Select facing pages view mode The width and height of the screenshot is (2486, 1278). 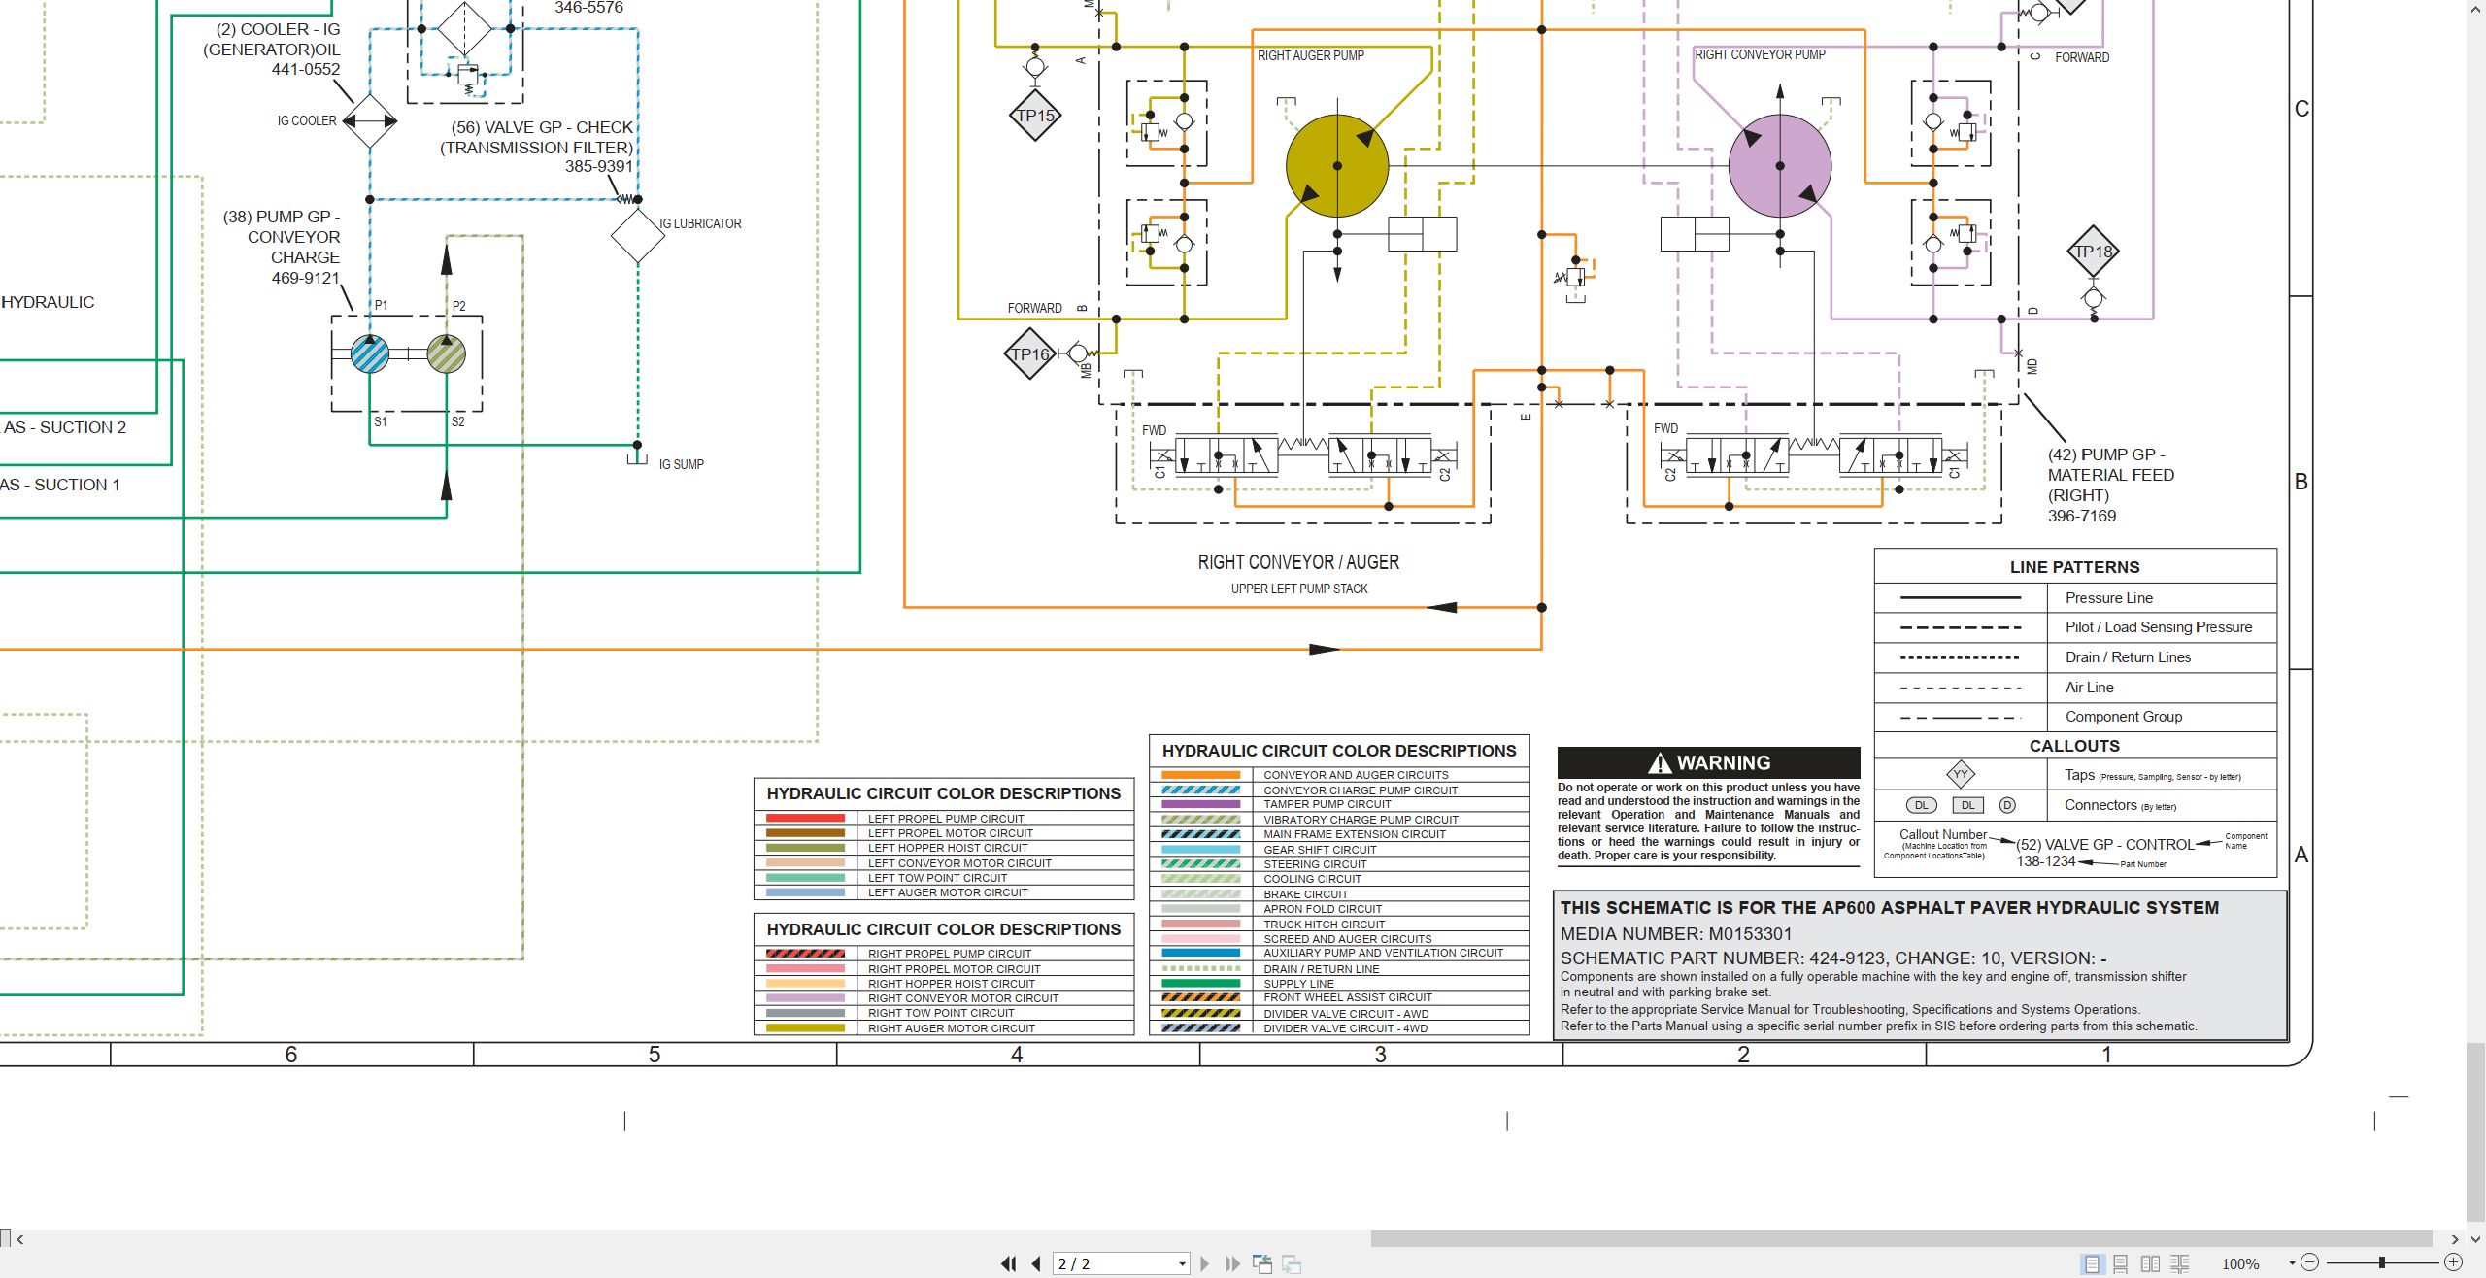(2150, 1263)
